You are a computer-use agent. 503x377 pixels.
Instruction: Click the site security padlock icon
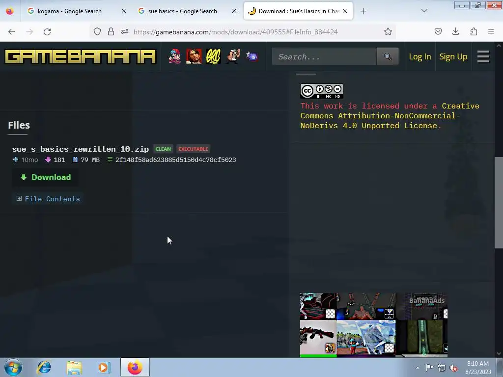pos(111,32)
